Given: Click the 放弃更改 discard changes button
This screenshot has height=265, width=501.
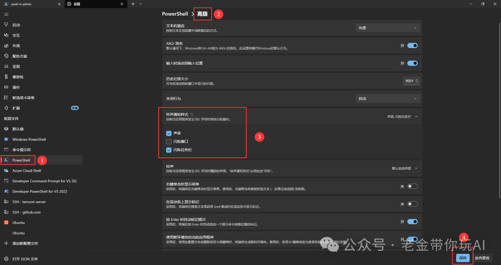Looking at the screenshot, I should click(x=482, y=258).
